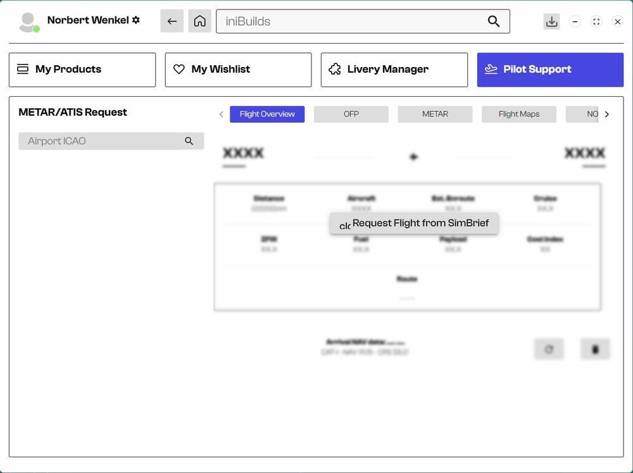Open the METAR tab

[435, 114]
